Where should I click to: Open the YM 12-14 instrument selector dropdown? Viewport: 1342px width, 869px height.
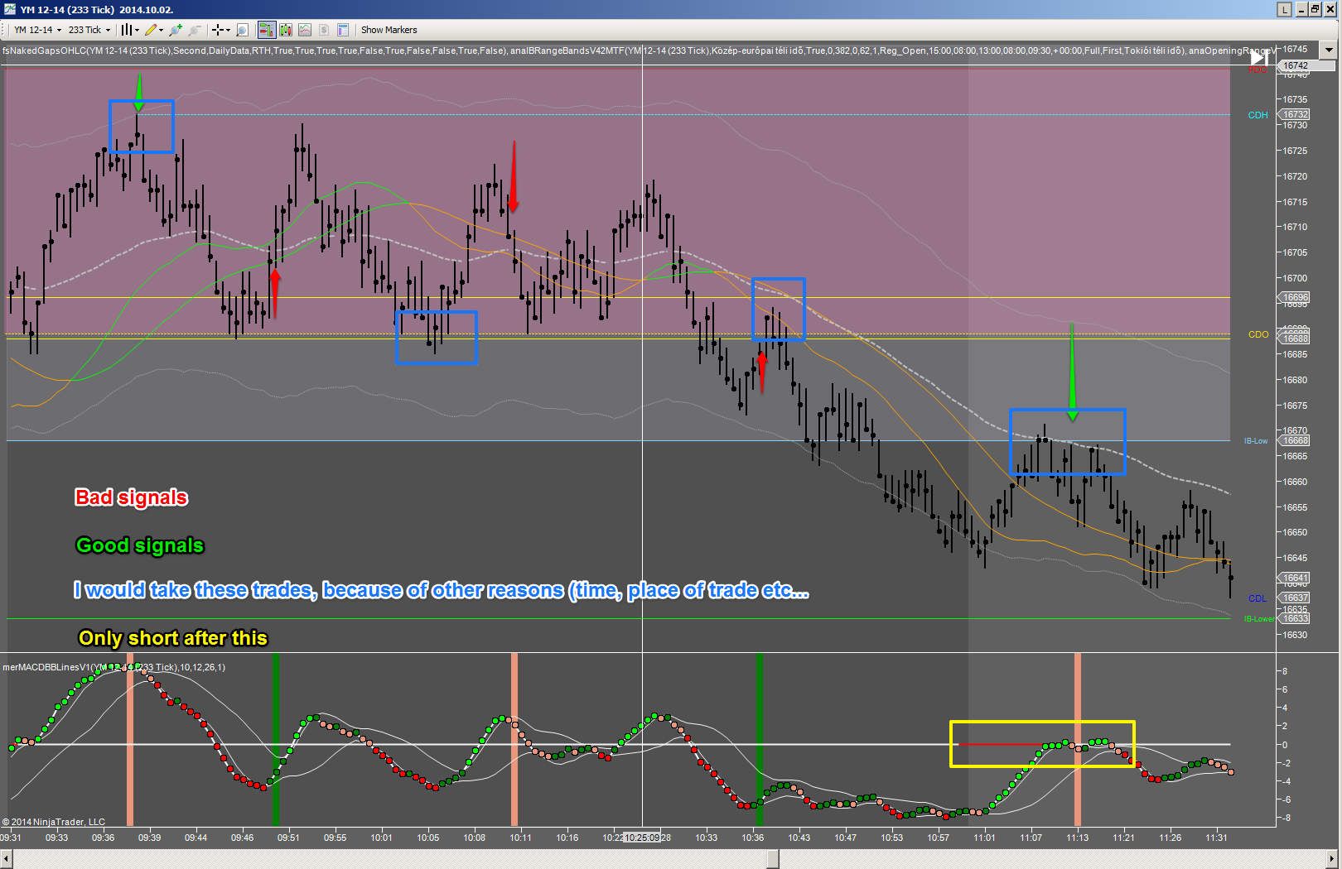pyautogui.click(x=37, y=30)
